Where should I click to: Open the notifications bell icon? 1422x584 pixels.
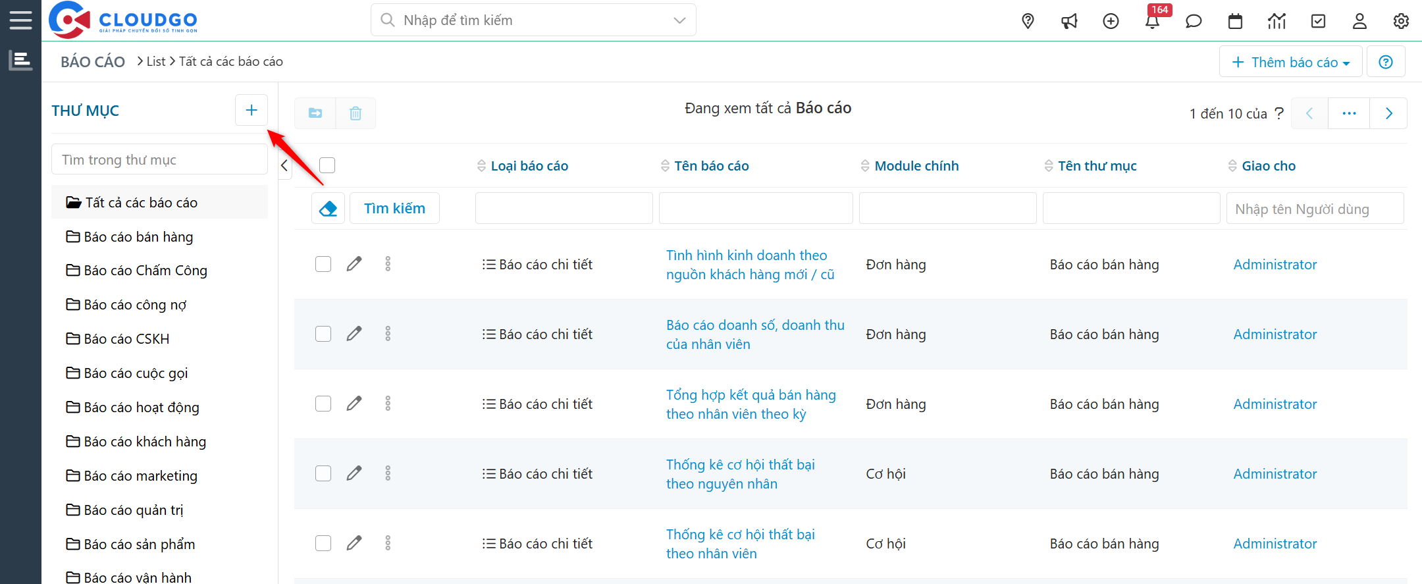tap(1152, 22)
